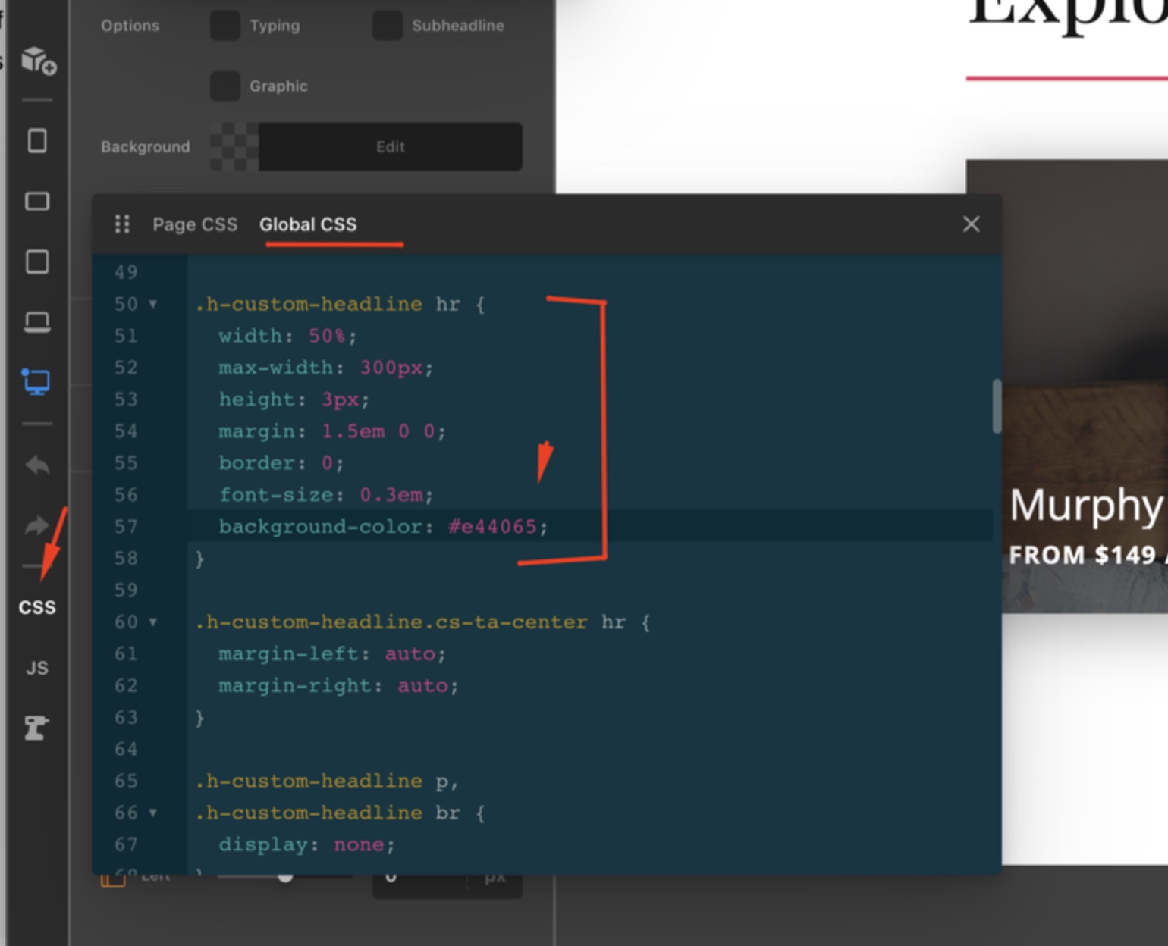This screenshot has width=1168, height=946.
Task: Click the code editor vertical scrollbar thumb
Action: tap(997, 406)
